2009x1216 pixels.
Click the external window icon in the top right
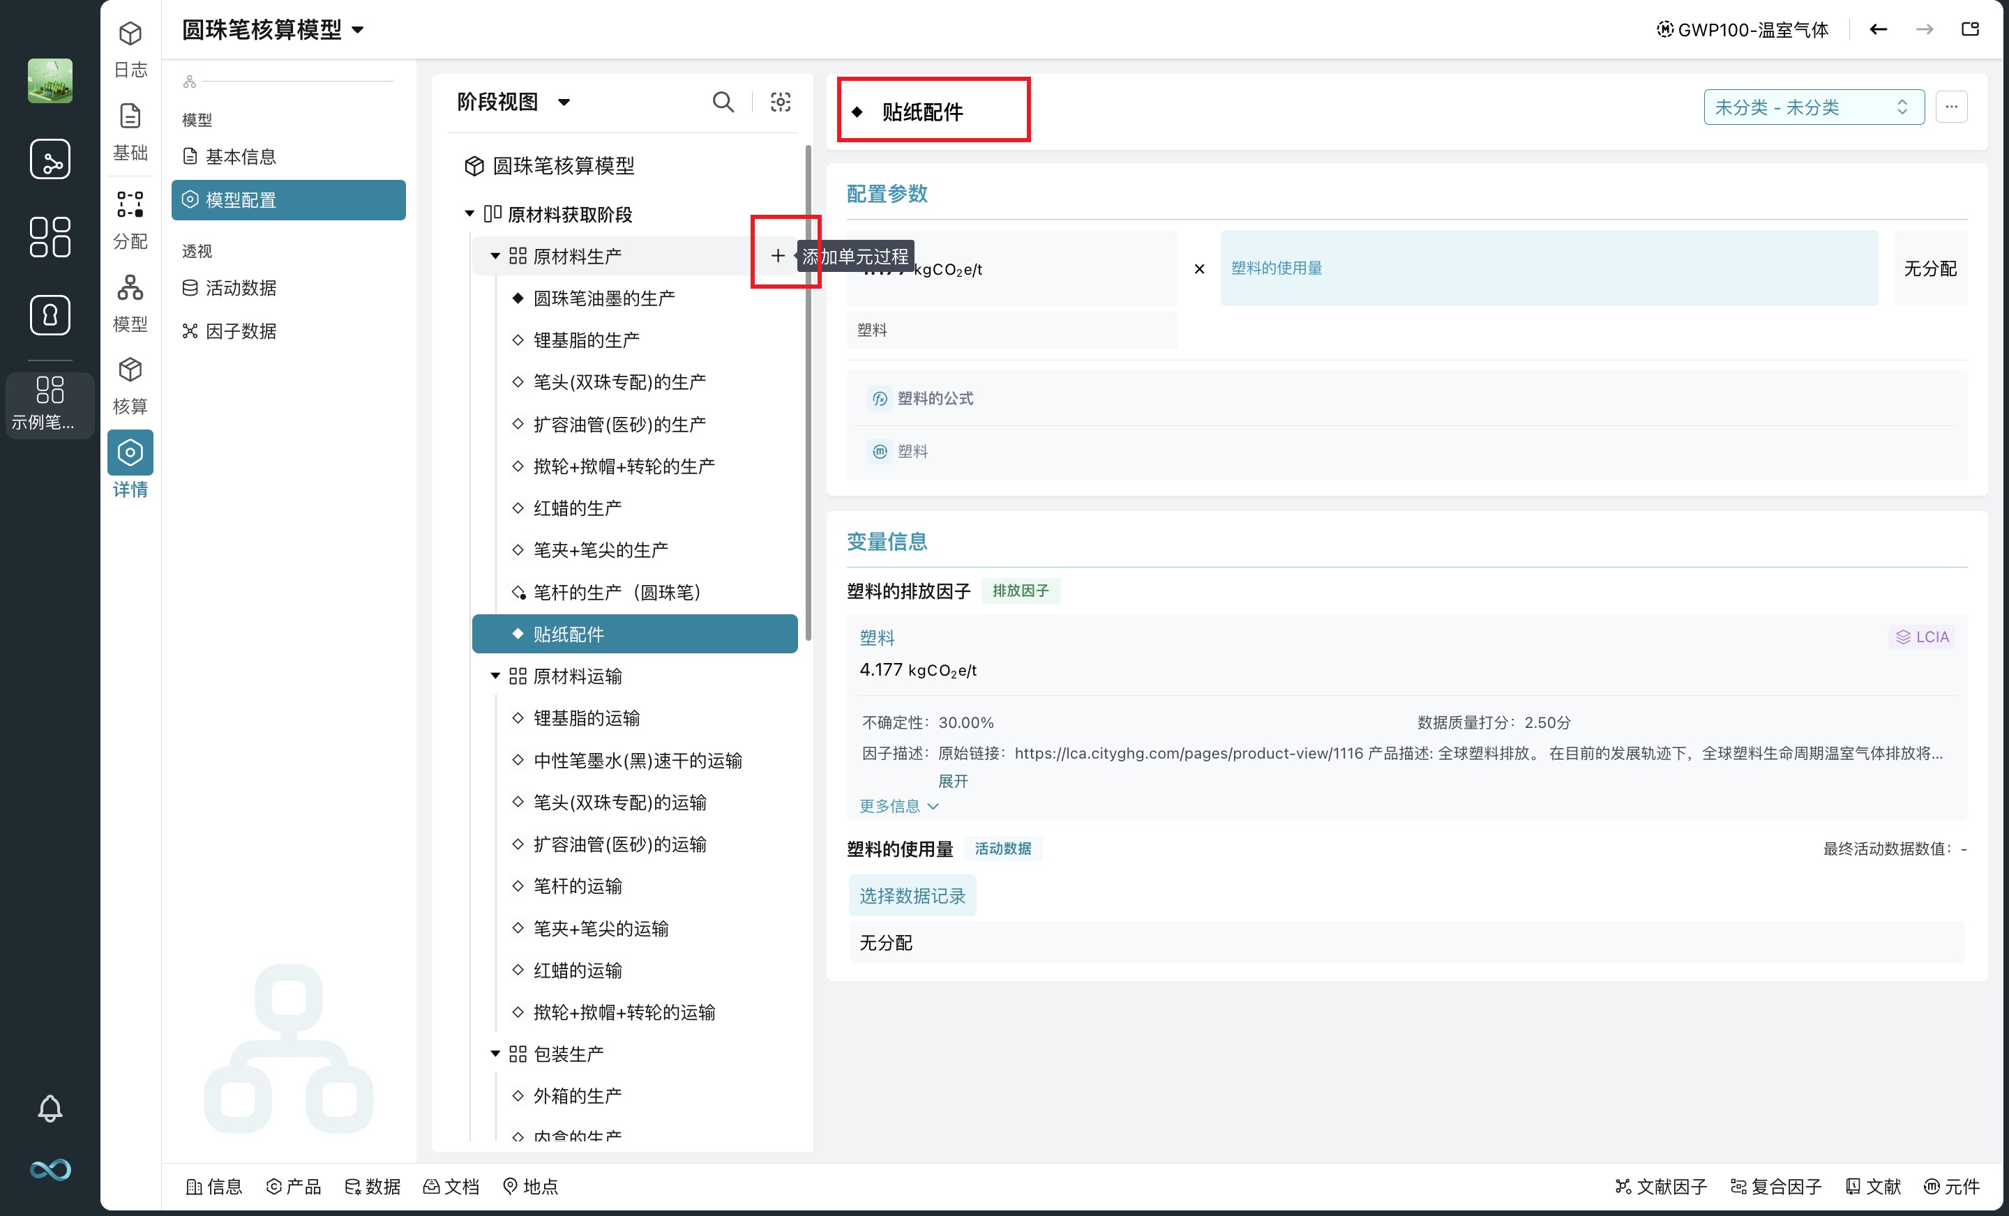pyautogui.click(x=1970, y=29)
